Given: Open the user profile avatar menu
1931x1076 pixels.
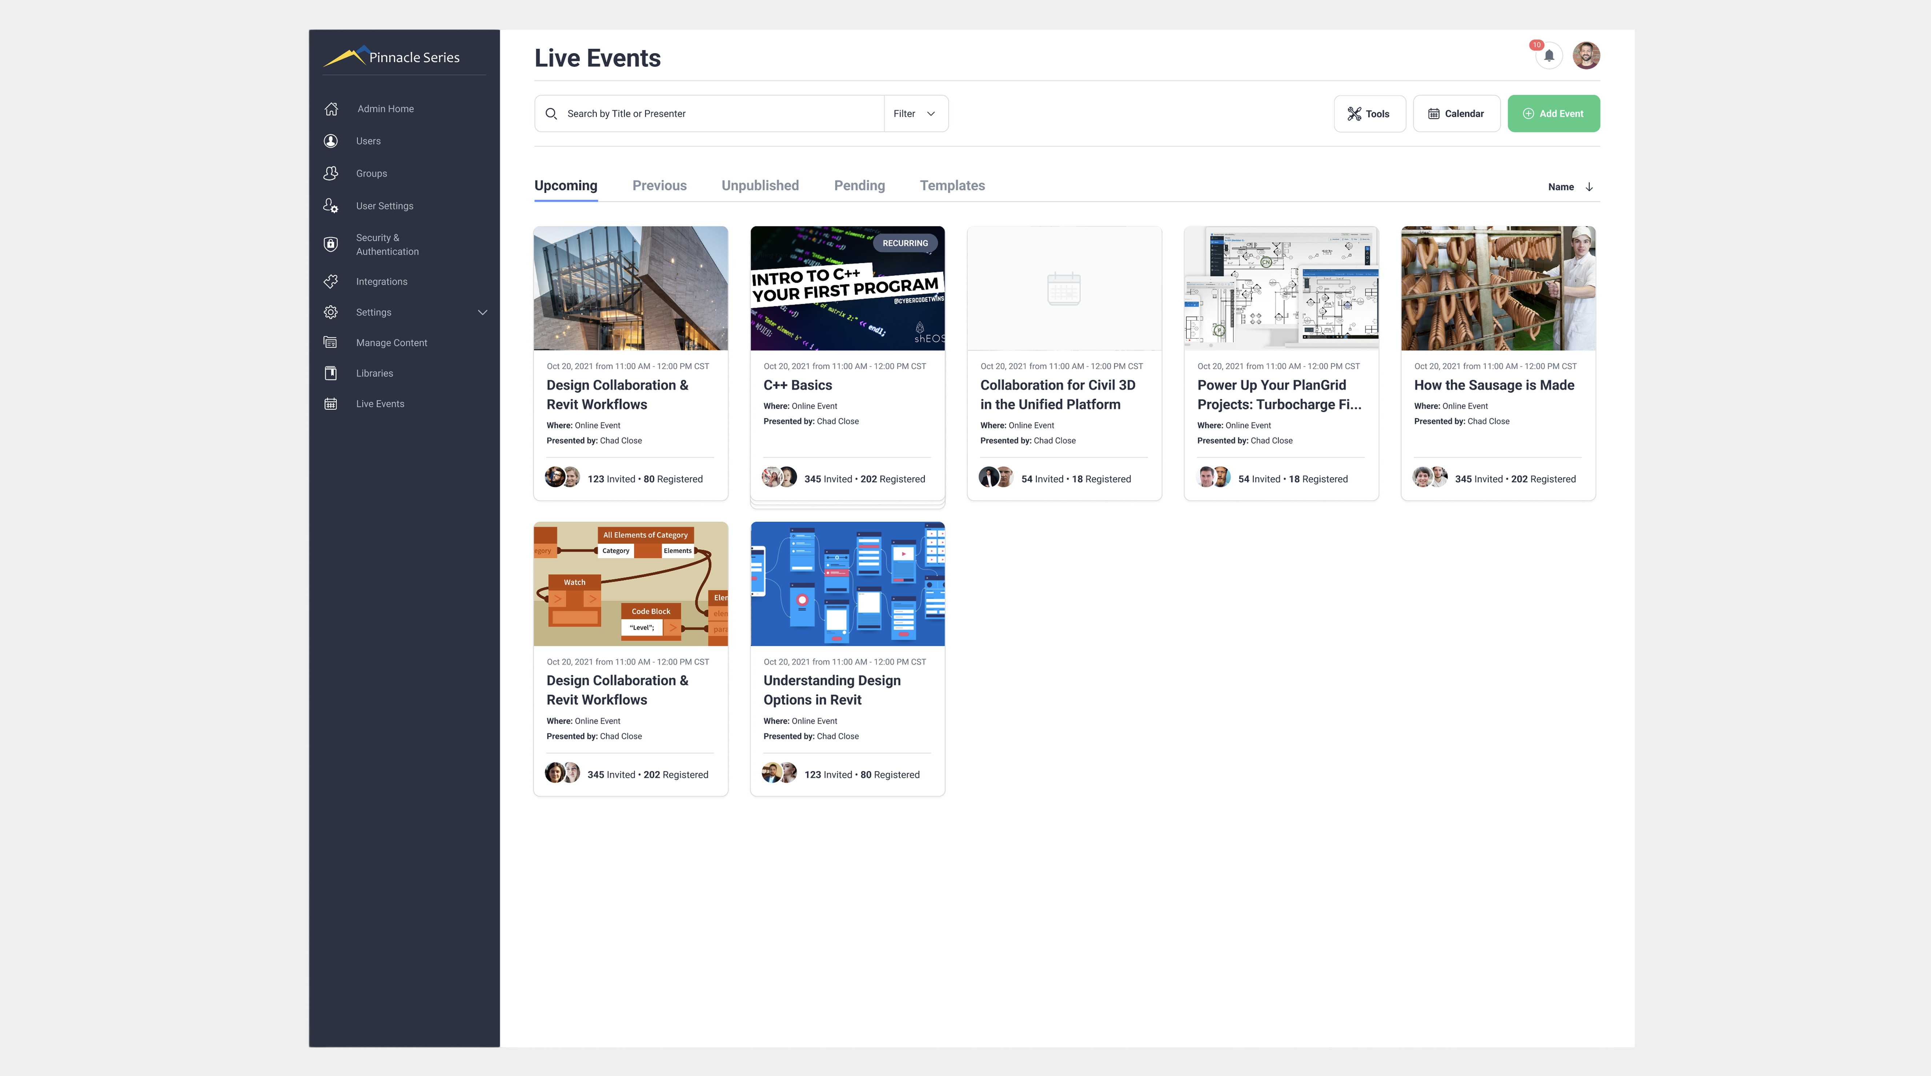Looking at the screenshot, I should tap(1586, 56).
